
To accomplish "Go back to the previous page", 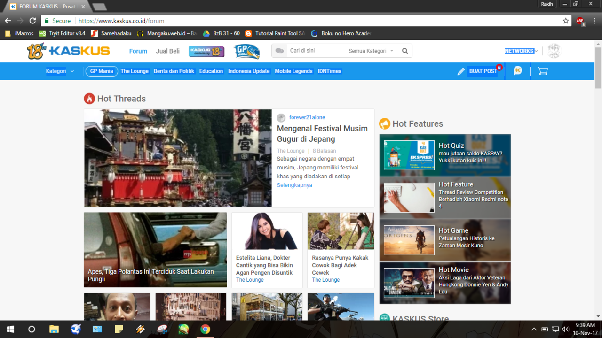I will (8, 21).
